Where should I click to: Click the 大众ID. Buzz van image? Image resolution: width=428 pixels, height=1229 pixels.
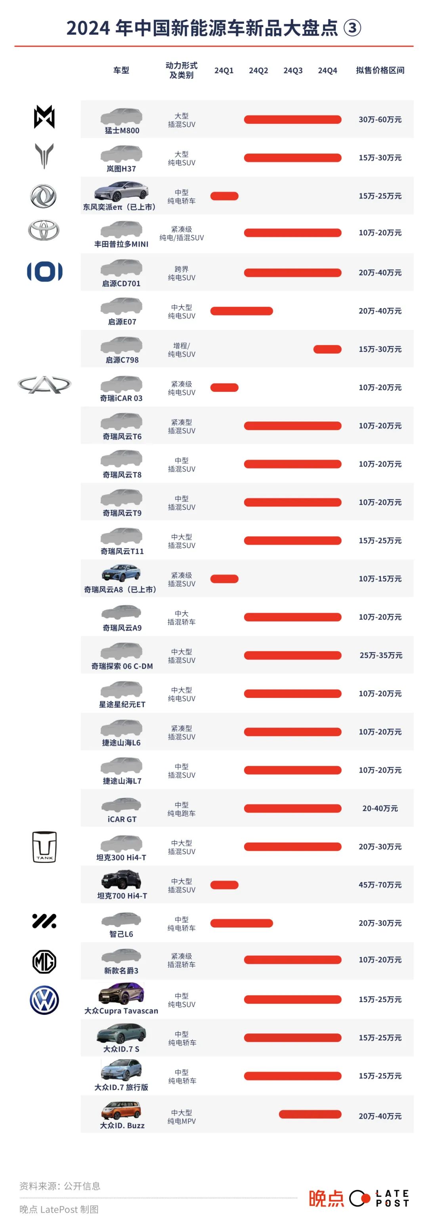121,1110
